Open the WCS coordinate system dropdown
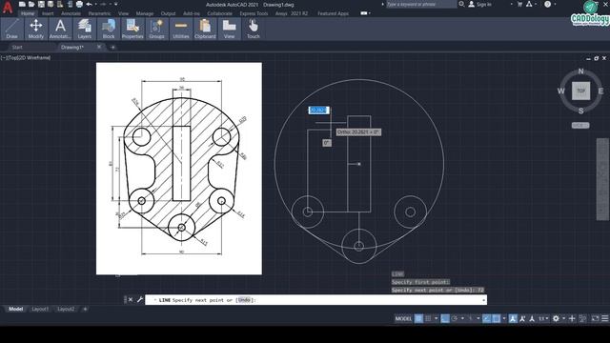The width and height of the screenshot is (610, 343). click(x=580, y=125)
